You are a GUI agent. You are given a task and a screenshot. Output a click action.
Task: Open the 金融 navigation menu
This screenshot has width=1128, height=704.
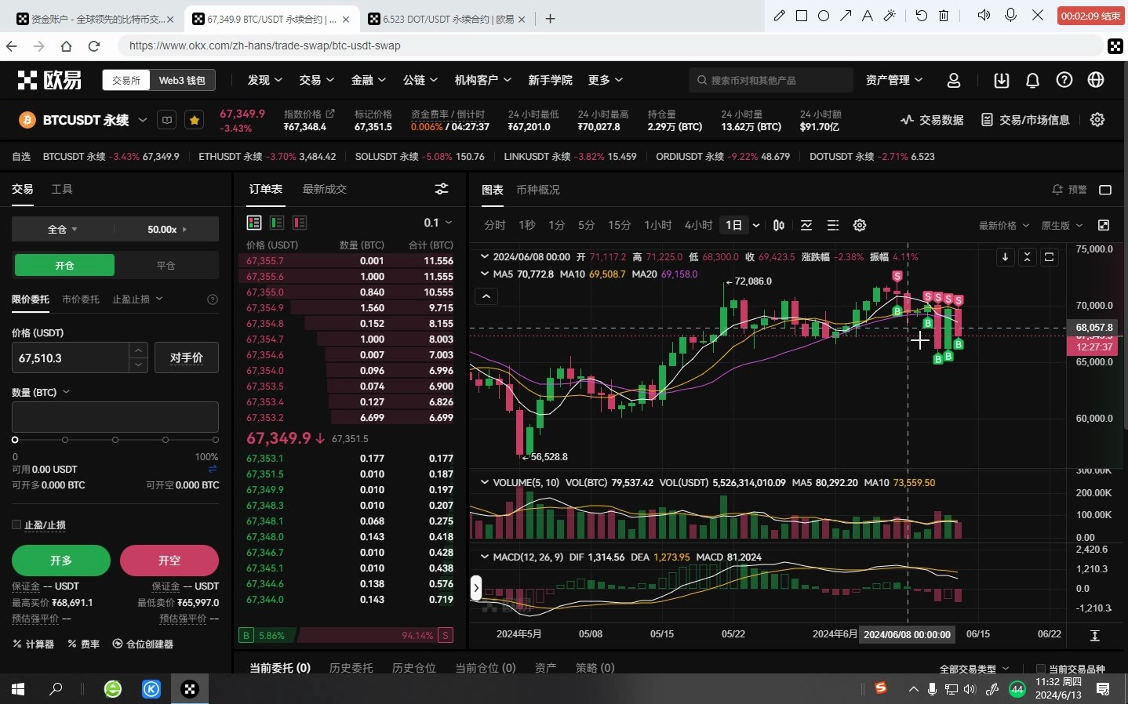point(368,80)
